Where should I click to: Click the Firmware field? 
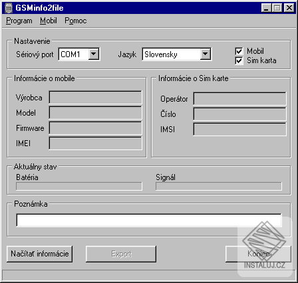pyautogui.click(x=95, y=128)
